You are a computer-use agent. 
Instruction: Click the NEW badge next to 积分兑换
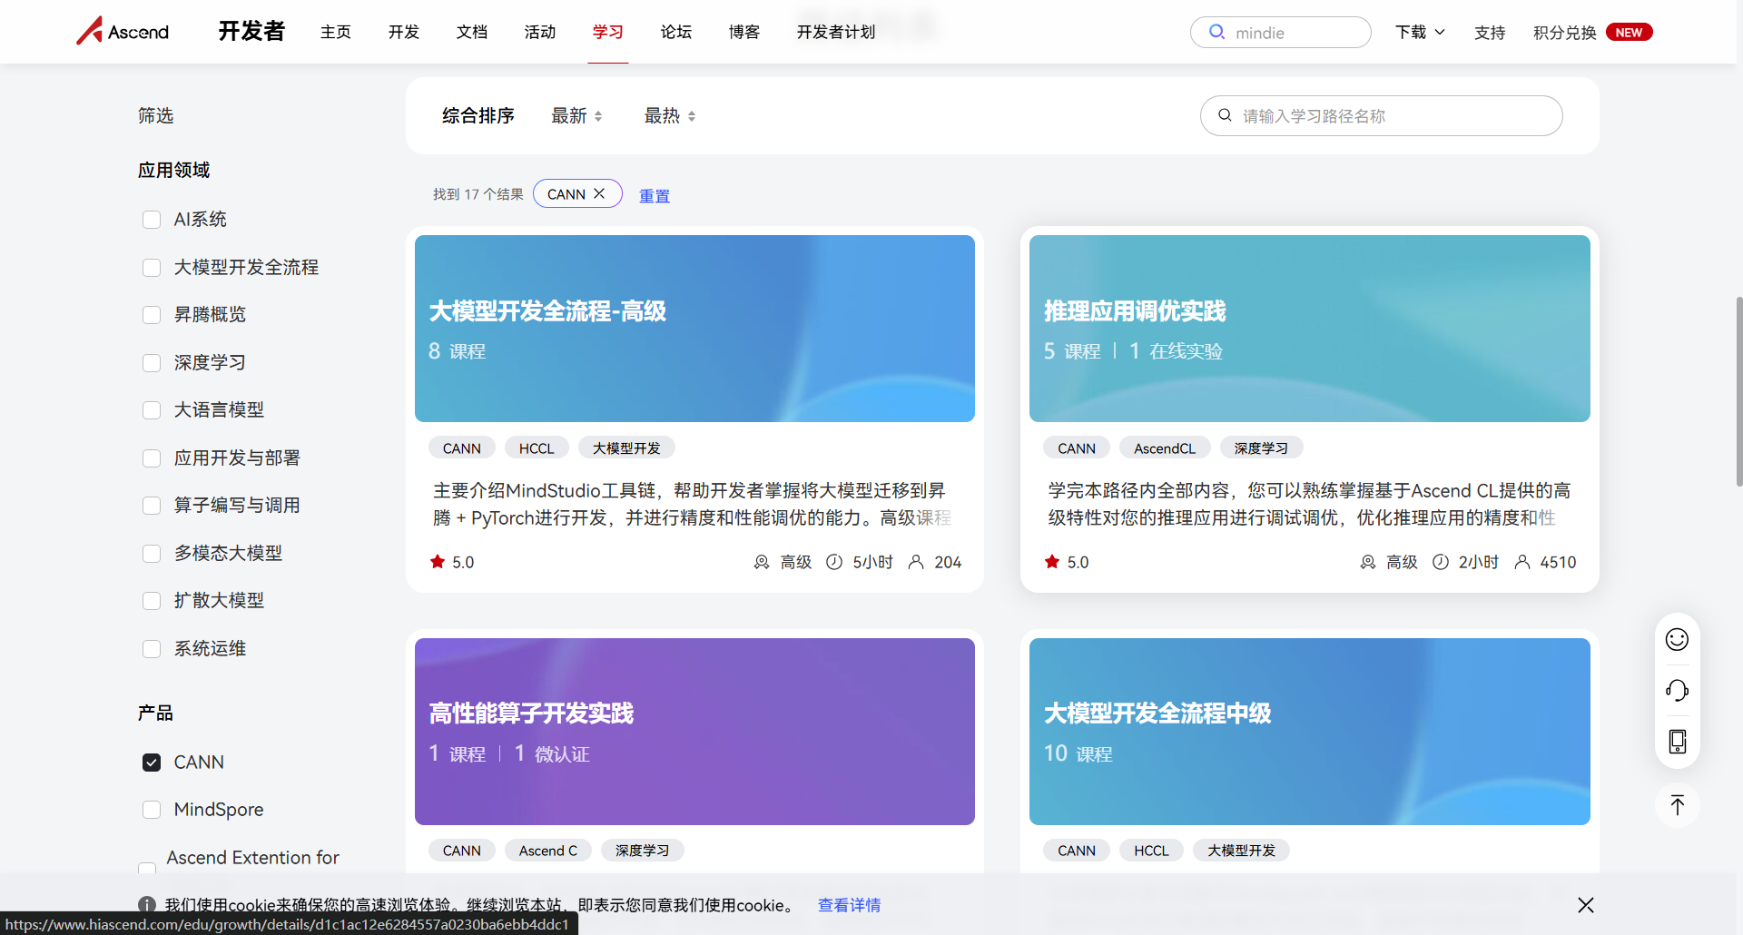coord(1629,32)
